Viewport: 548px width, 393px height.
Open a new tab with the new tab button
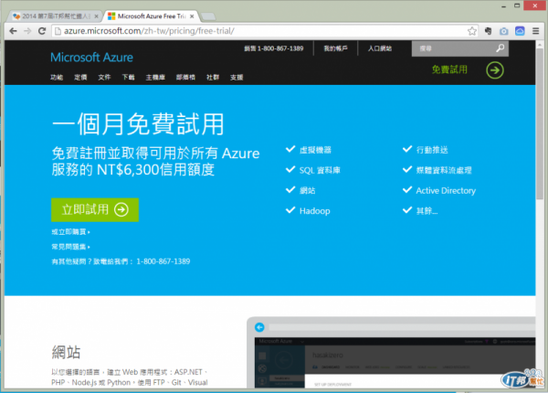[x=208, y=16]
